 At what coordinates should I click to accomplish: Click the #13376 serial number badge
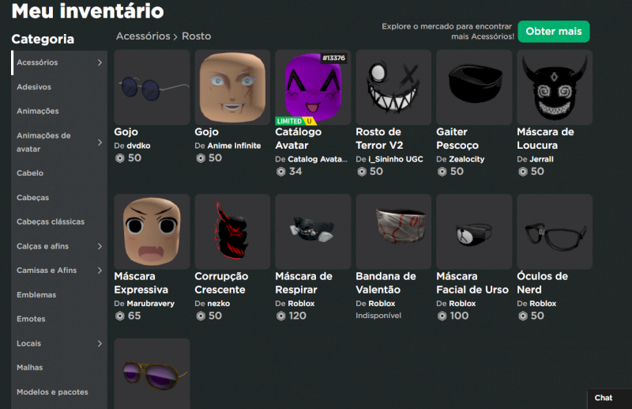[x=333, y=58]
